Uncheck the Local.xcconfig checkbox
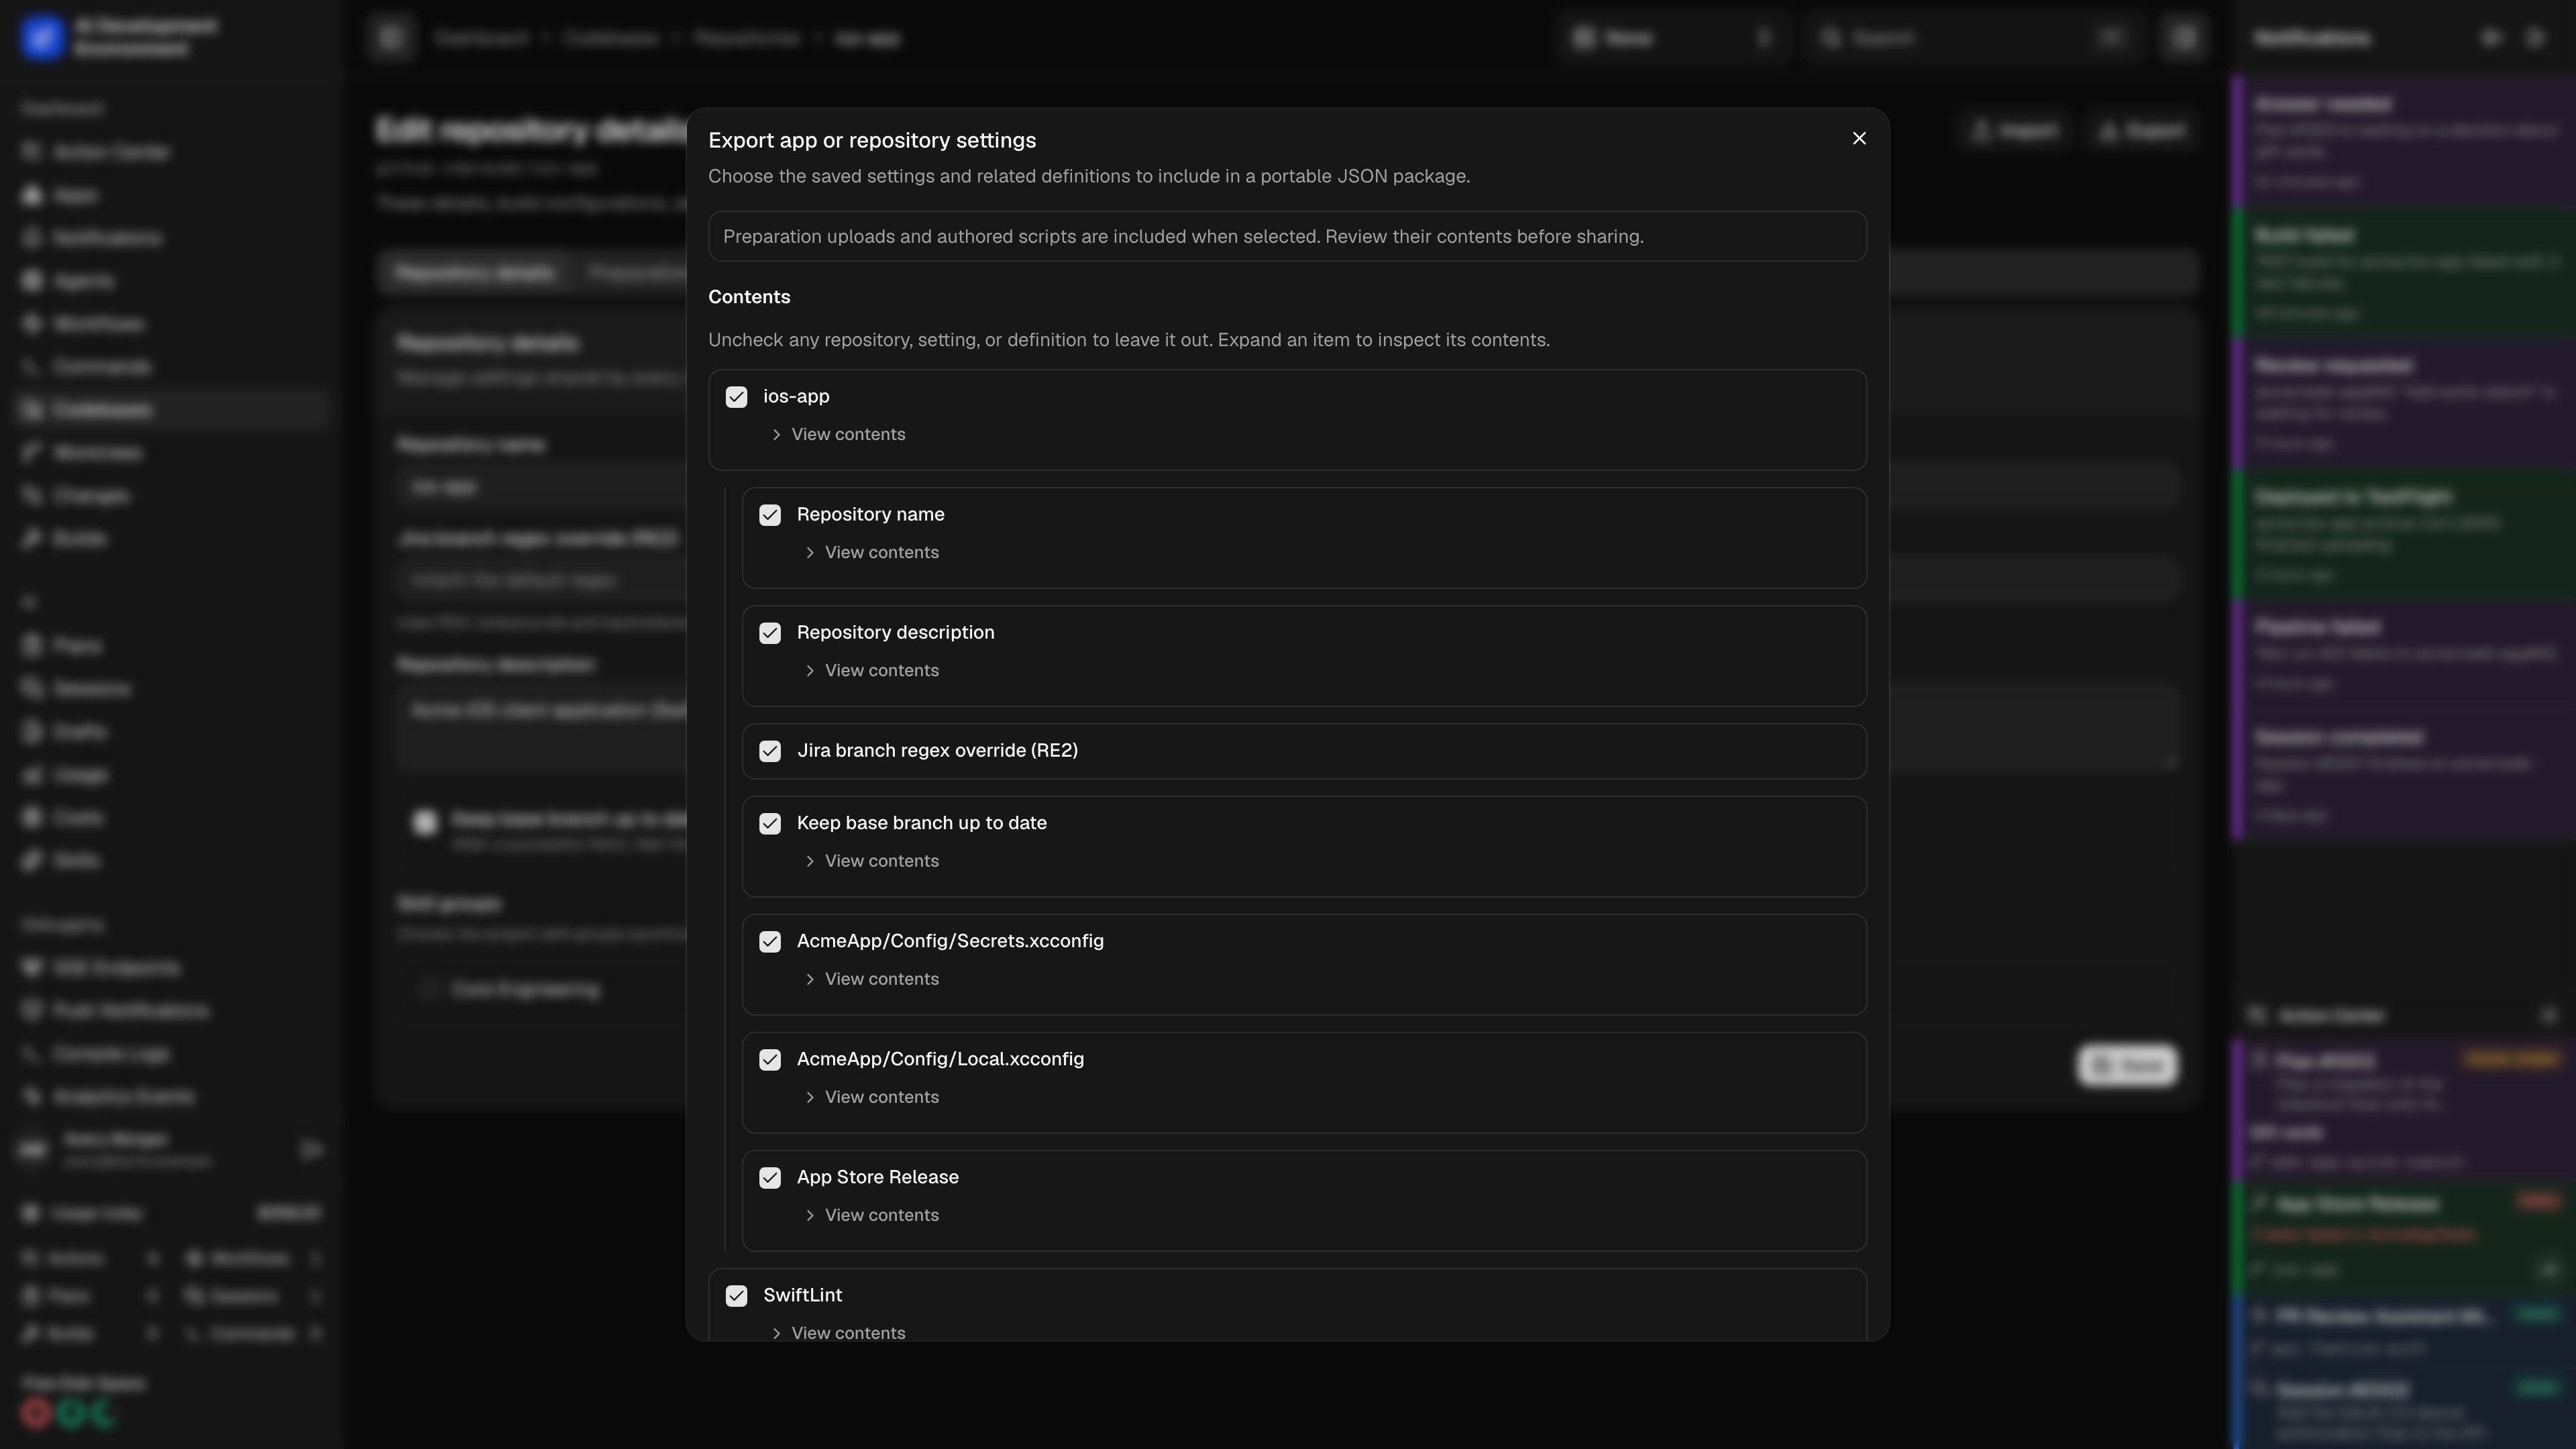Screen dimensions: 2576x1449 (x=770, y=1060)
